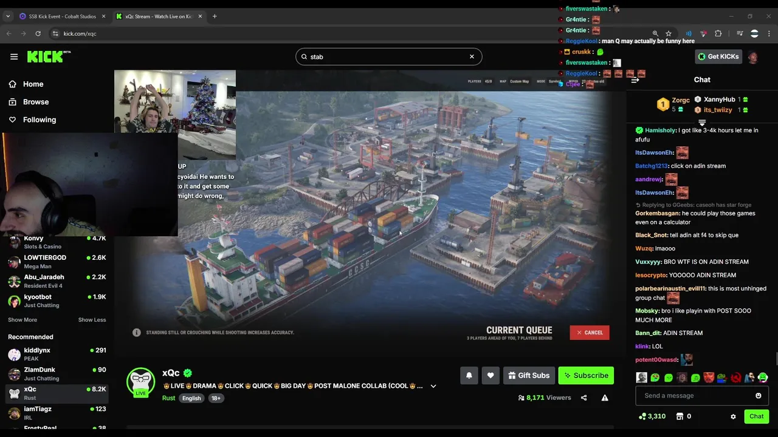778x437 pixels.
Task: Report stream with warning triangle icon
Action: (x=605, y=398)
